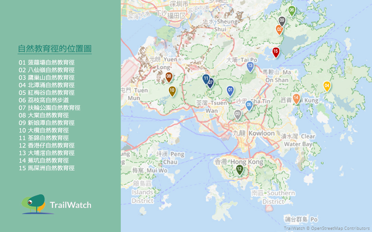Click marker 05 near Sha Tin
Screen dimensions: 372x232
[249, 105]
